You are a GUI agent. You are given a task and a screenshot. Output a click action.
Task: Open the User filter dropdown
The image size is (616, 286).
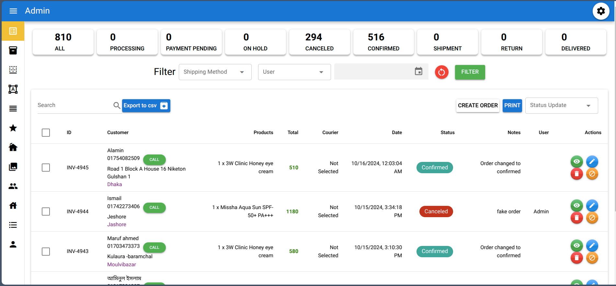(x=294, y=72)
